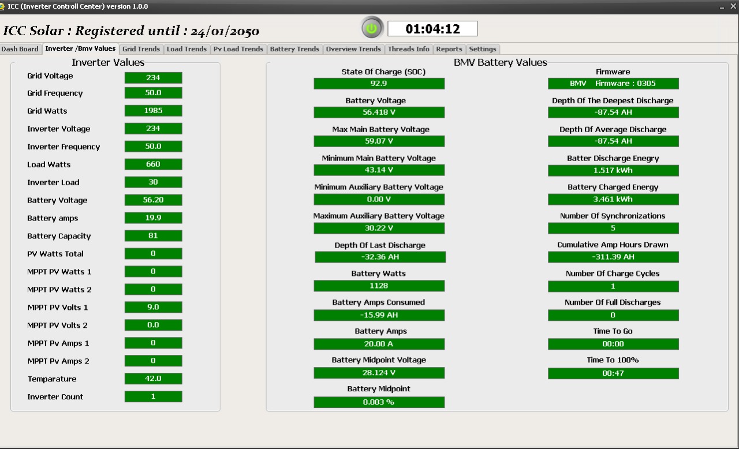Click the BMV Firmware value field

613,84
